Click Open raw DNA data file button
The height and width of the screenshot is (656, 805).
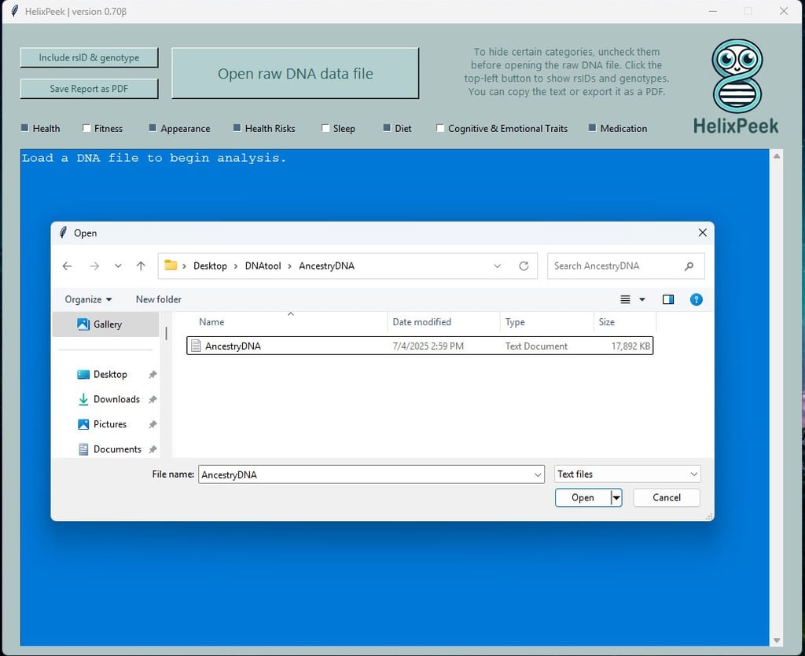coord(296,73)
